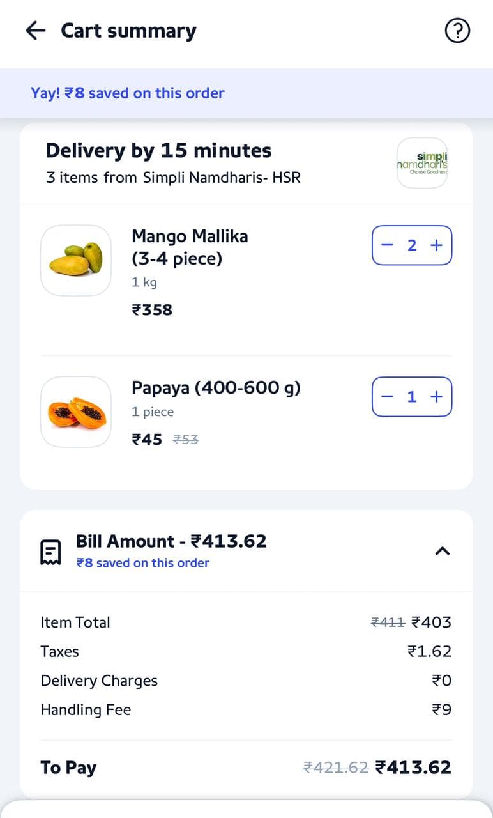
Task: Decrease Mango Mallika quantity with minus
Action: (388, 245)
